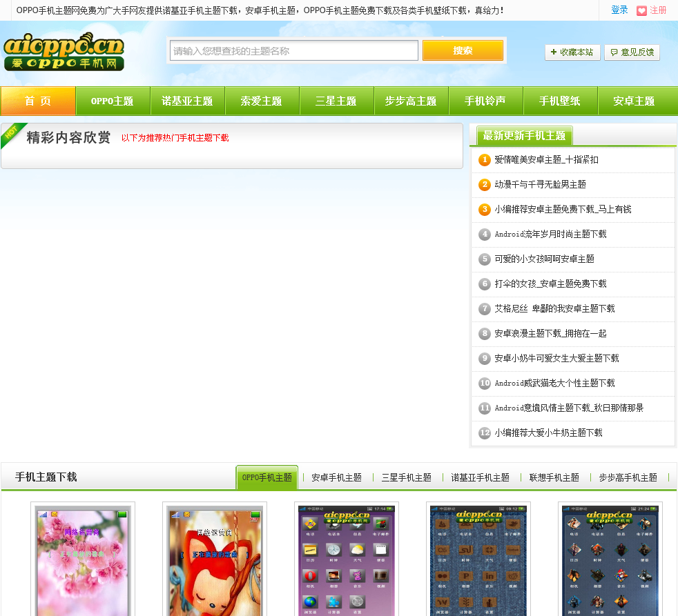Select the 步步高手机主题 tab
The width and height of the screenshot is (678, 616).
click(628, 478)
